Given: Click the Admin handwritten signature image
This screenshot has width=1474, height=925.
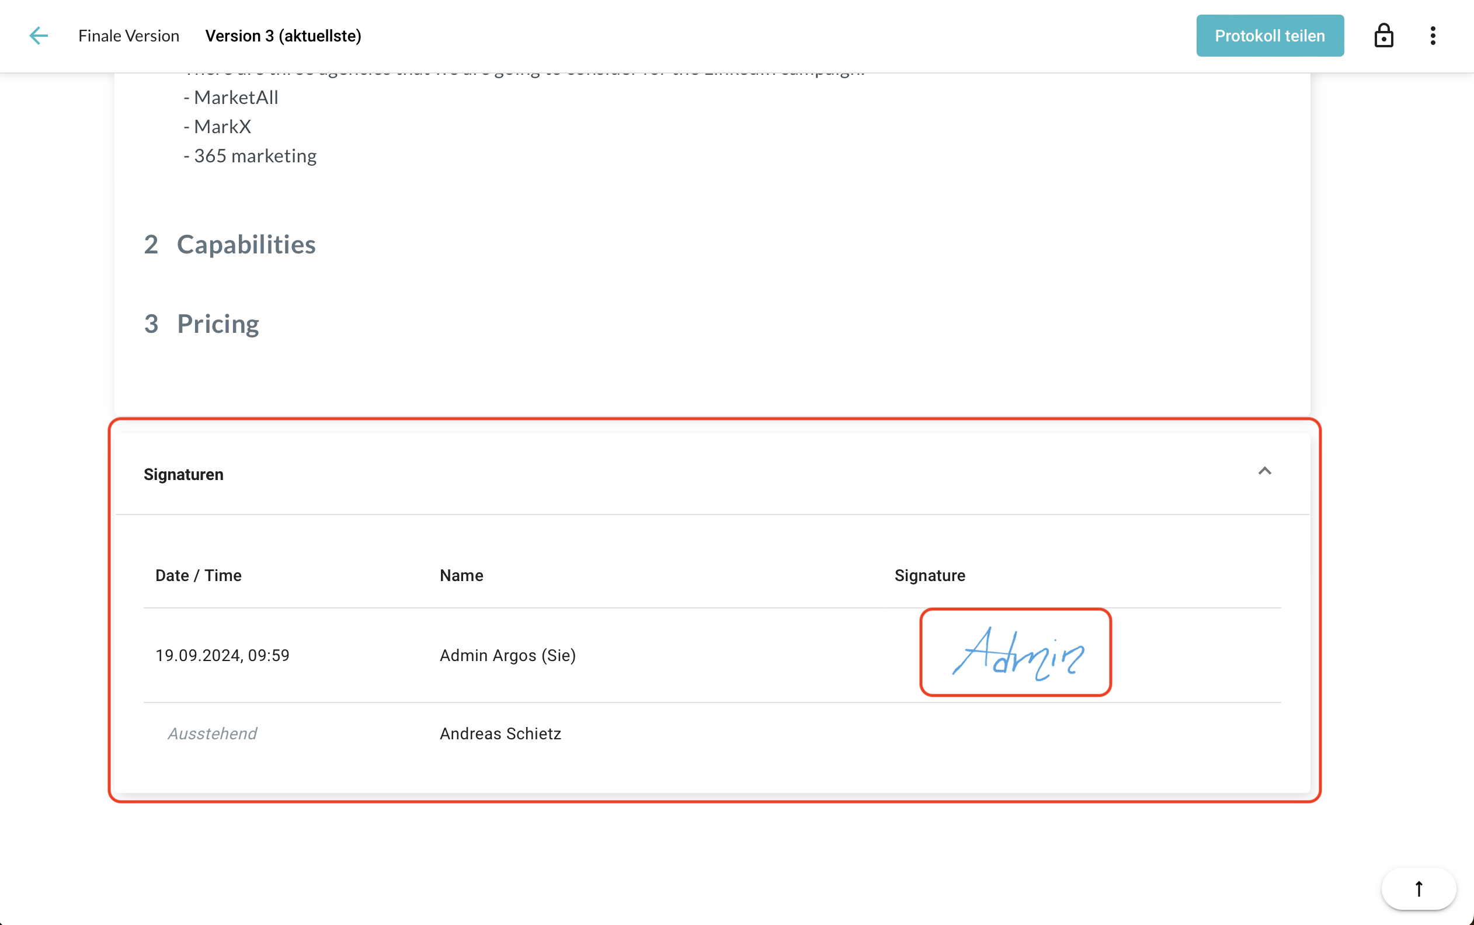Looking at the screenshot, I should pos(1017,653).
